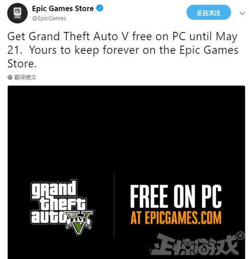Toggle the 正在关注 following button

(208, 13)
